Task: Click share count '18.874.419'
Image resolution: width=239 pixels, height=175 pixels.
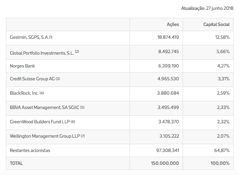Action: pyautogui.click(x=168, y=37)
